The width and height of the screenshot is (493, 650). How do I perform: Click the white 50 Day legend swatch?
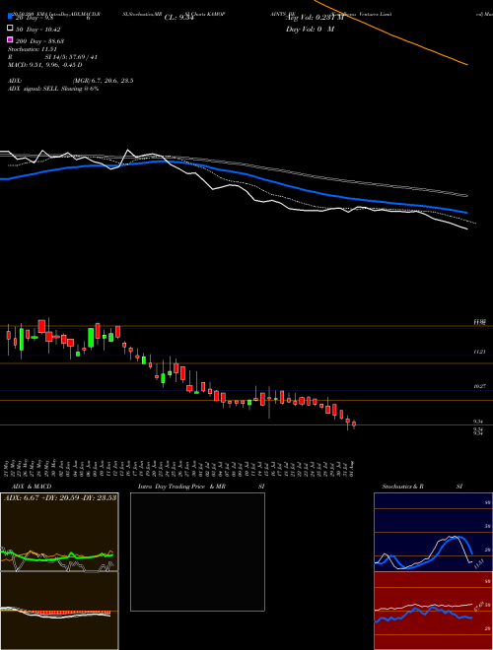tap(10, 28)
